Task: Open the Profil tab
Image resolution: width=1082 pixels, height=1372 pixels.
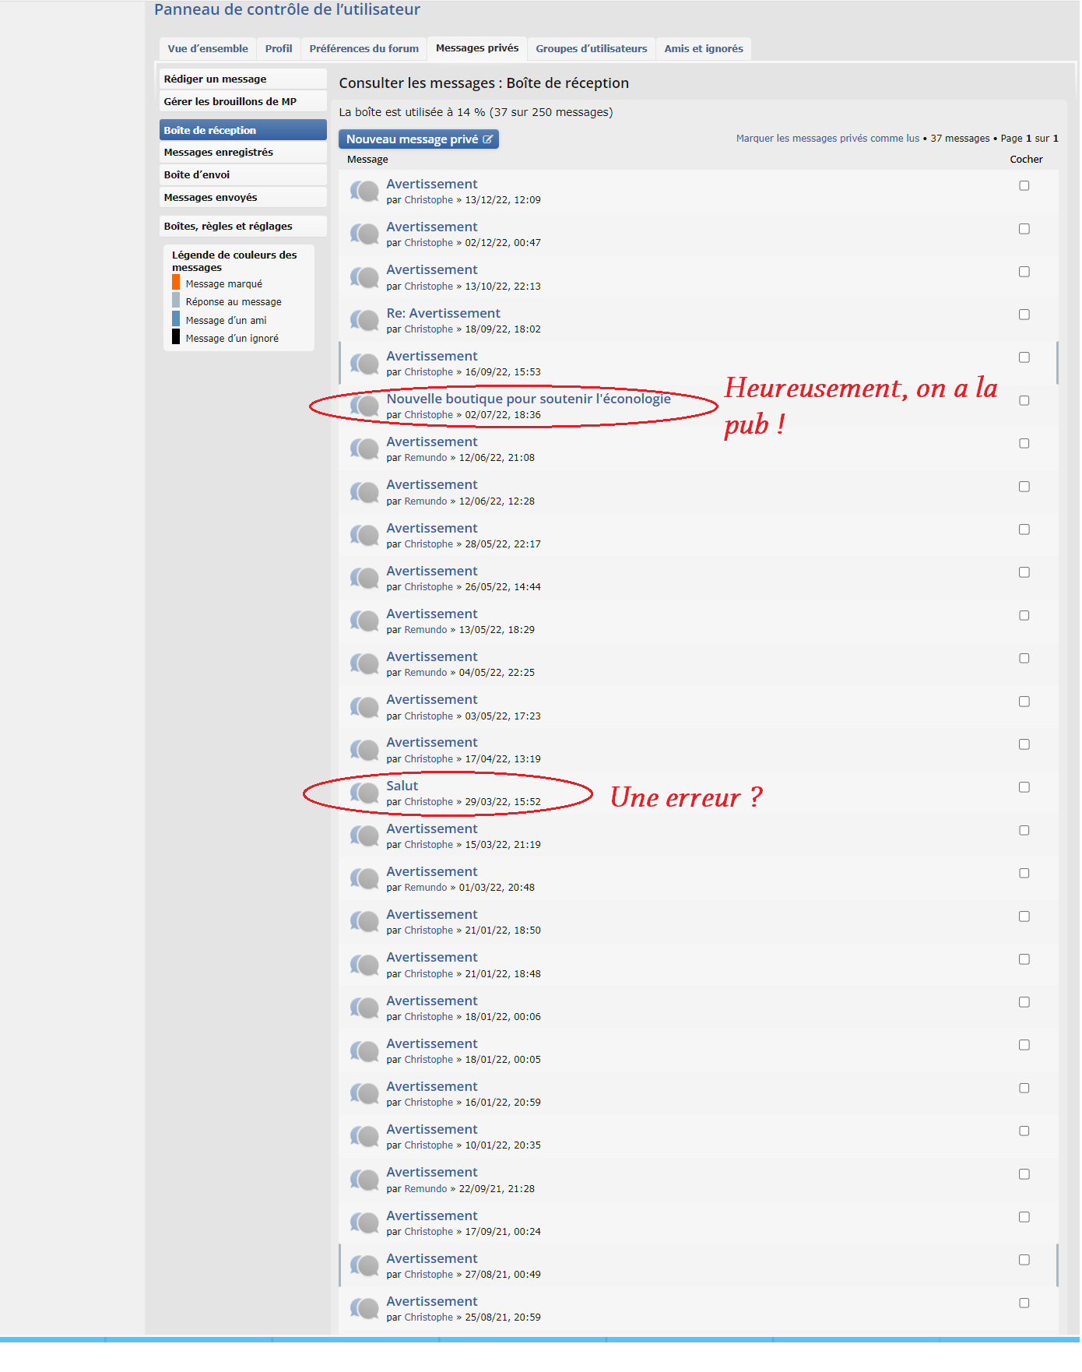Action: [279, 48]
